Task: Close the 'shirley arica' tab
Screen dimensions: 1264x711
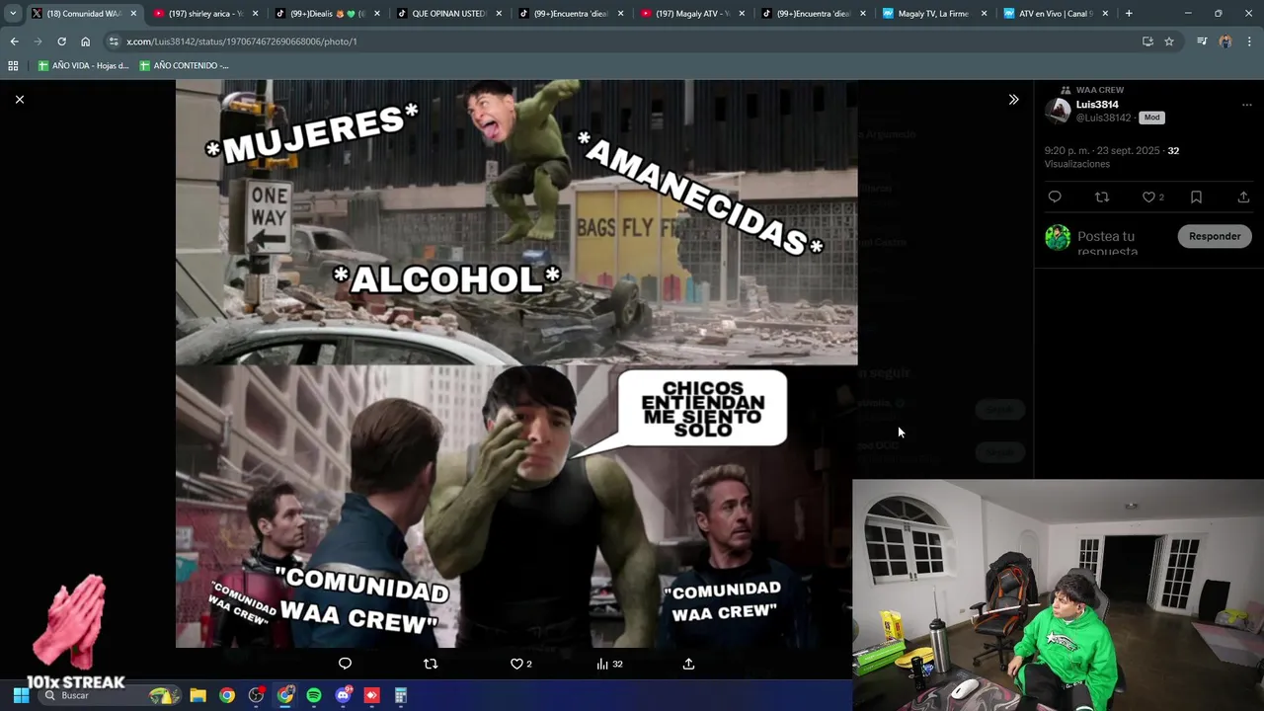Action: 255,14
